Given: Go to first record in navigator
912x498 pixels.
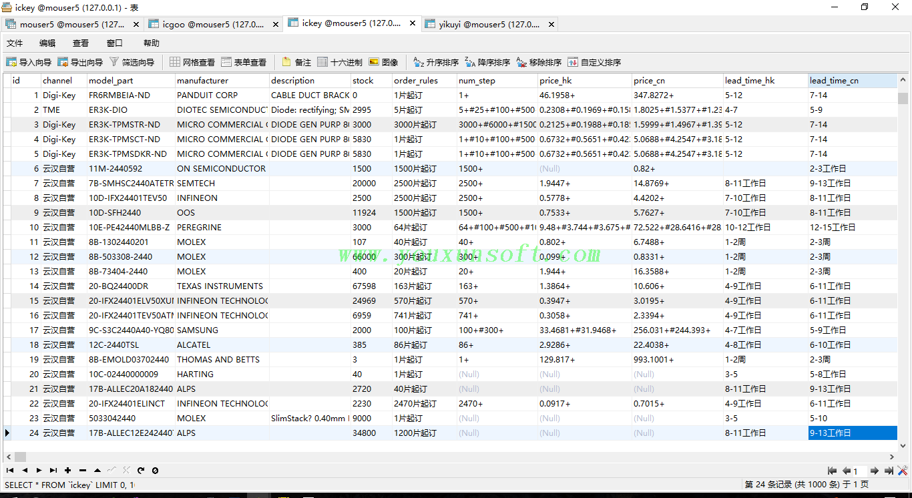Looking at the screenshot, I should click(x=10, y=471).
